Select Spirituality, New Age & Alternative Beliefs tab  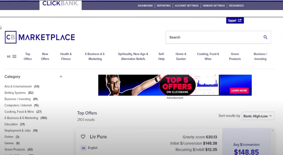pos(133,56)
